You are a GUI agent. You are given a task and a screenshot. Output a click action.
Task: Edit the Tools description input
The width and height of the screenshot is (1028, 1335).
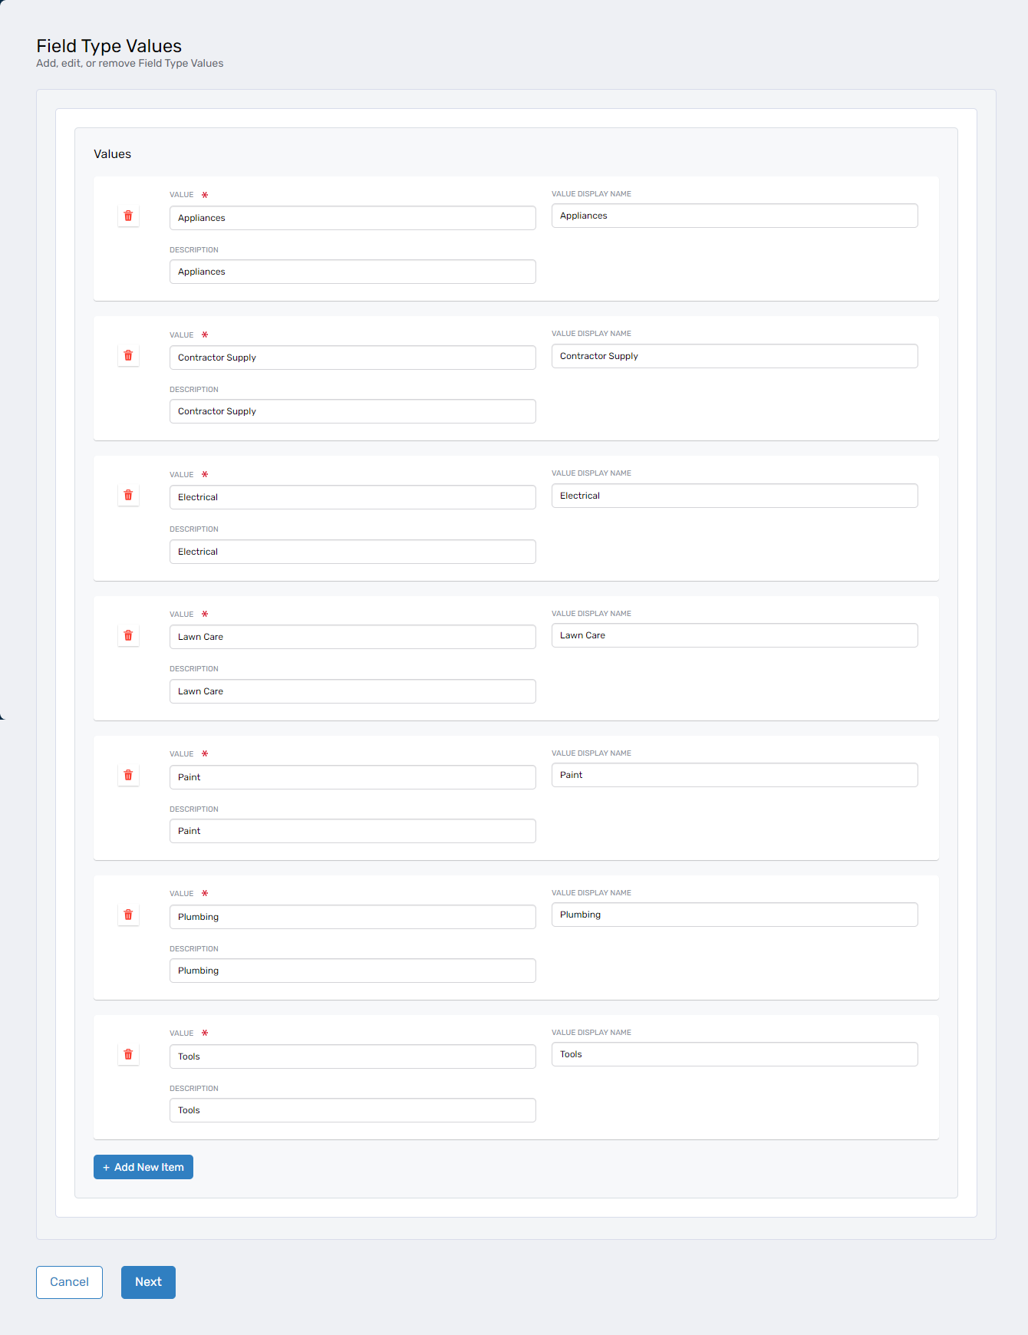pos(352,1110)
